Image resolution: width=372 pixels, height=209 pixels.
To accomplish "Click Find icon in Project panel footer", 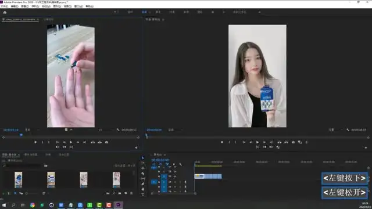I will point(114,193).
